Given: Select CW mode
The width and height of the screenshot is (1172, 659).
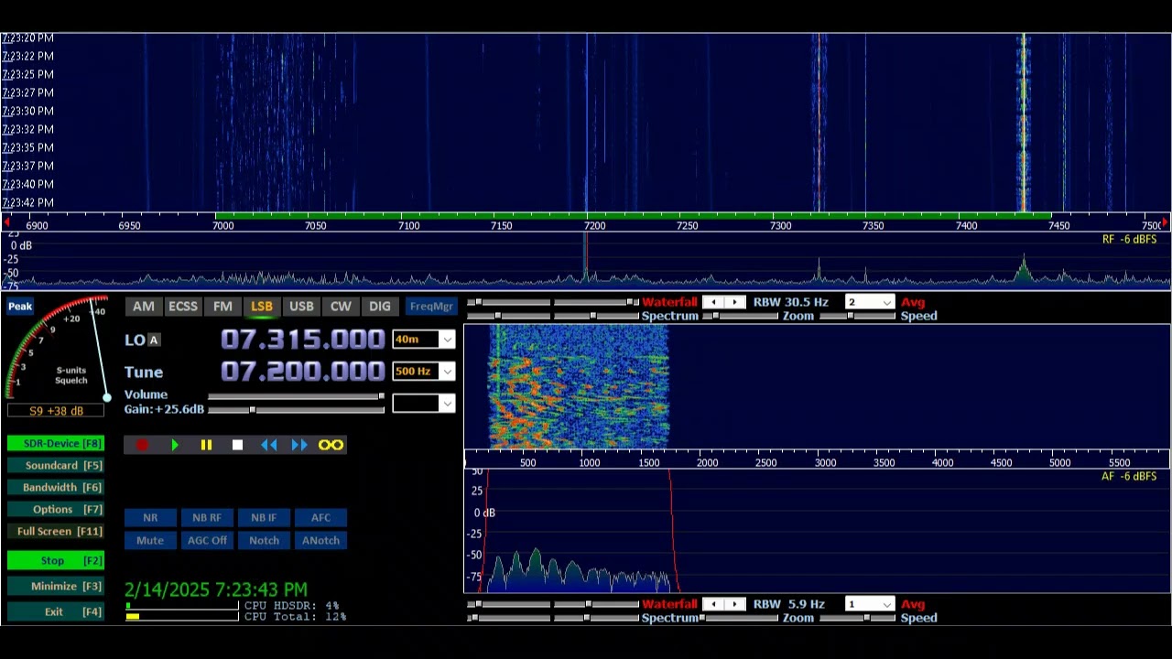Looking at the screenshot, I should click(x=341, y=307).
